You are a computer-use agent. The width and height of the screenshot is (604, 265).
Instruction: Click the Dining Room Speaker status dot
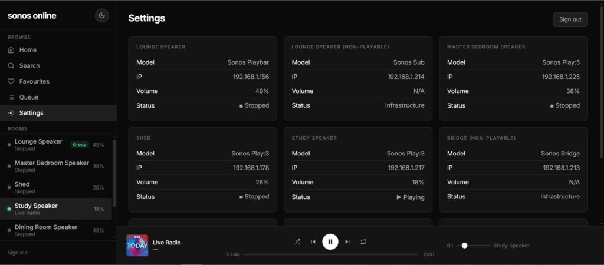point(9,230)
